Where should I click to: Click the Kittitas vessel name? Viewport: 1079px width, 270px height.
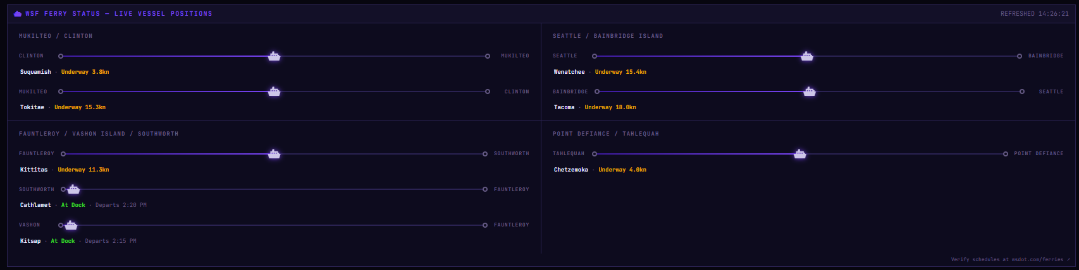tap(34, 170)
